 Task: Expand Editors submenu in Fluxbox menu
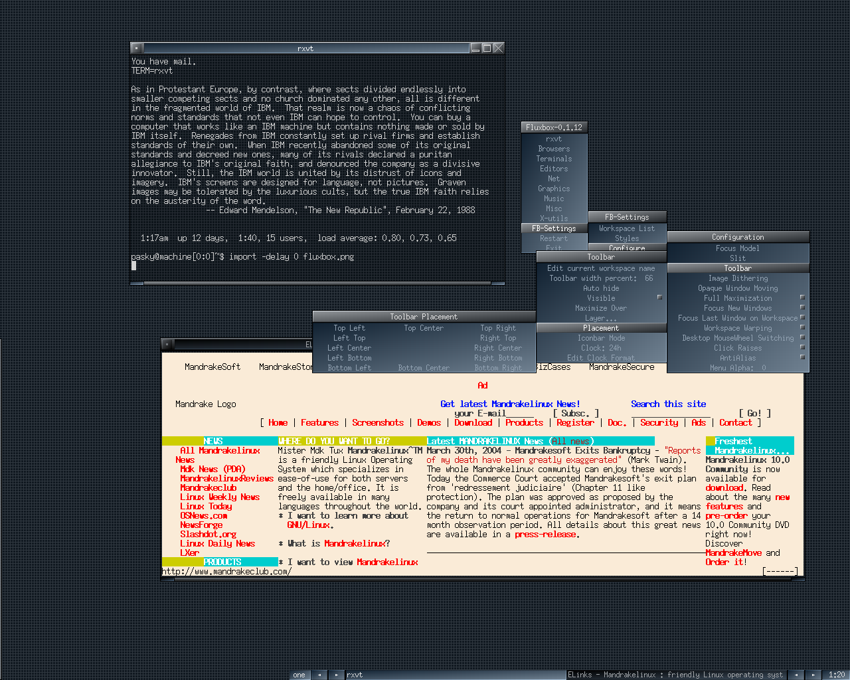[554, 169]
